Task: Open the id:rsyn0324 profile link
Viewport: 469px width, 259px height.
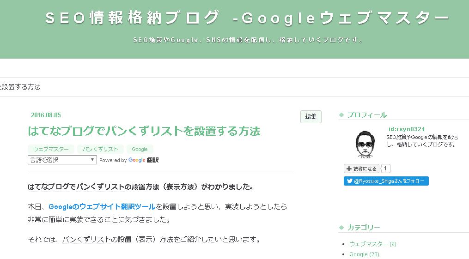Action: click(407, 129)
